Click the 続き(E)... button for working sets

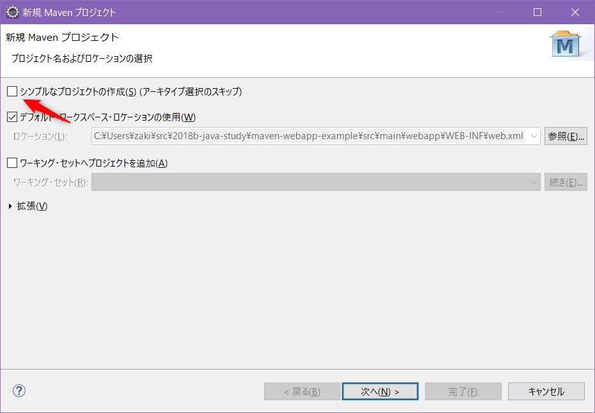click(x=566, y=183)
